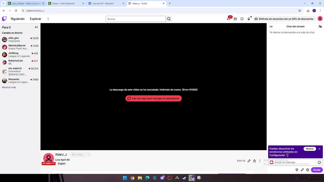The image size is (324, 182).
Task: Open WeariestBarrel live channel
Action: tap(20, 47)
